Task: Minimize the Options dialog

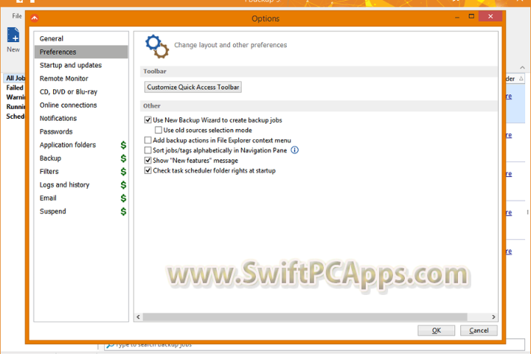Action: 457,16
